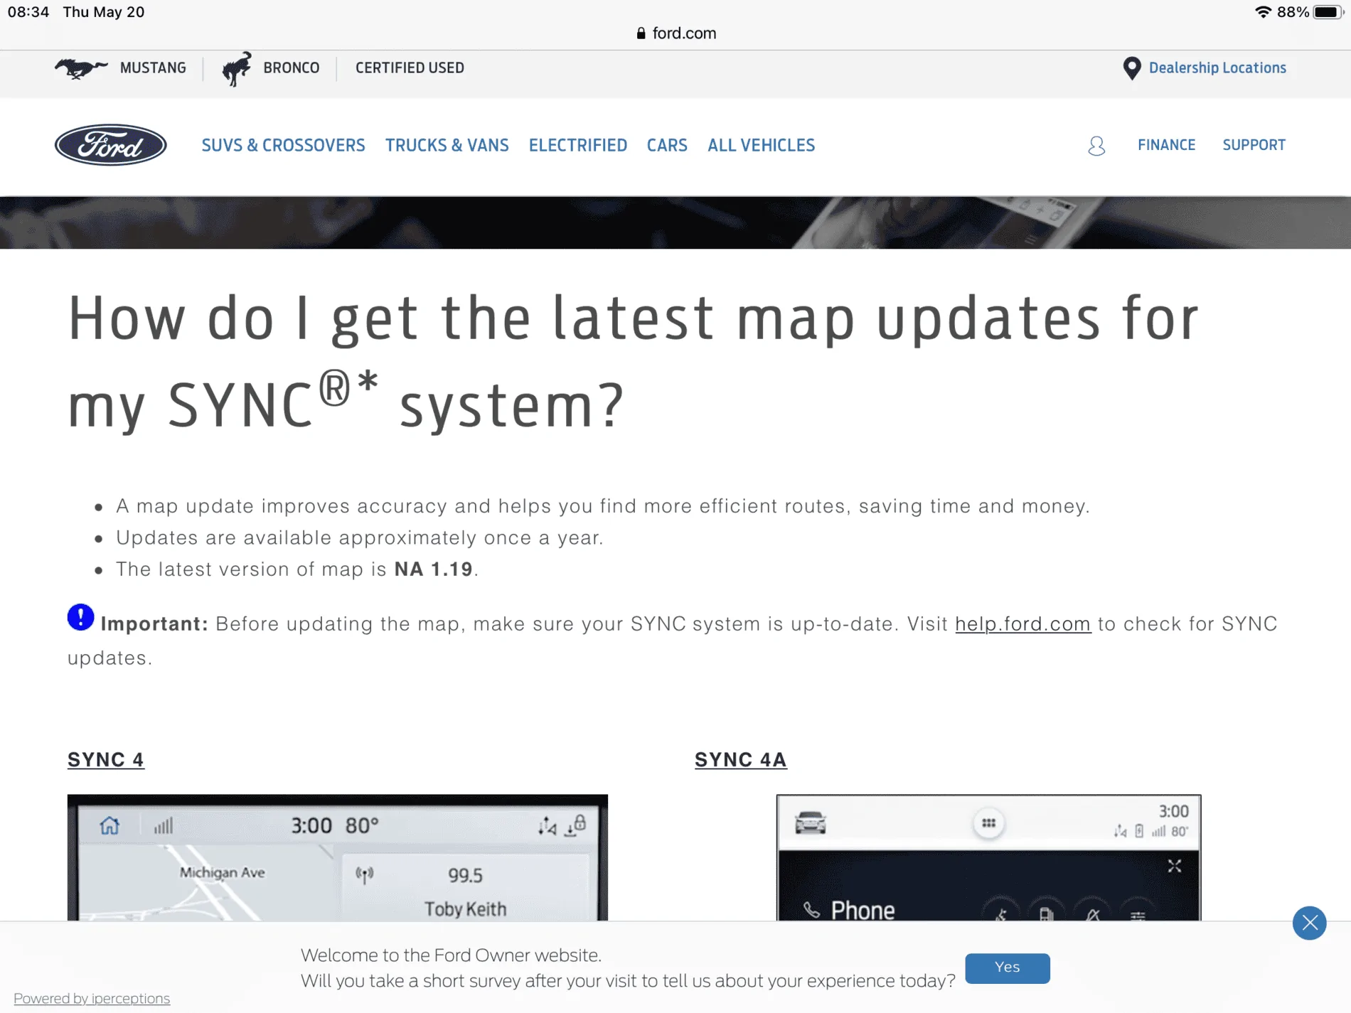Open the user account profile icon
Screen dimensions: 1351x1013
pyautogui.click(x=1096, y=146)
